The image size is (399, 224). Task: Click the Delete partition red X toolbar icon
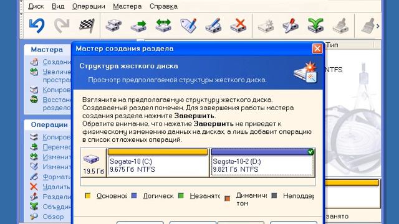pos(238,26)
